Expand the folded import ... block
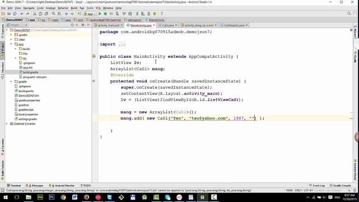359x202 pixels. click(x=122, y=44)
